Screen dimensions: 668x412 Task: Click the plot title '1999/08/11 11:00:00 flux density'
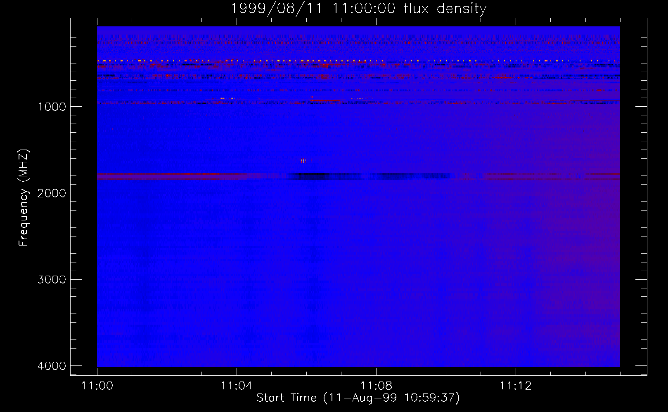coord(358,9)
